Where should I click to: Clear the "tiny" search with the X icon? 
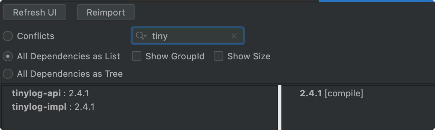click(234, 36)
